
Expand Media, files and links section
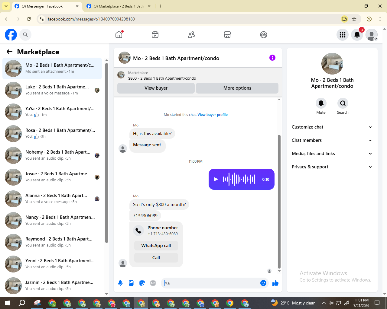pyautogui.click(x=332, y=154)
